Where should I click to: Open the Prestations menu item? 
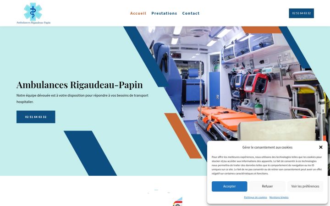coord(164,13)
